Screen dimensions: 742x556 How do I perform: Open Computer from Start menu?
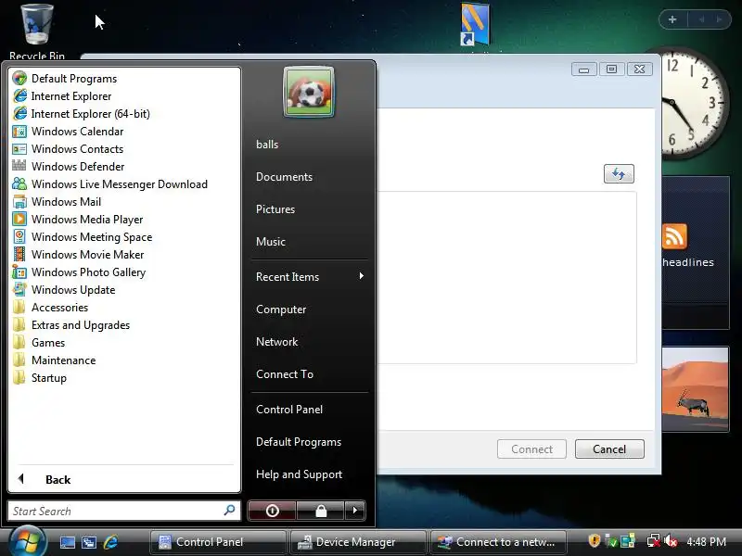click(x=281, y=310)
